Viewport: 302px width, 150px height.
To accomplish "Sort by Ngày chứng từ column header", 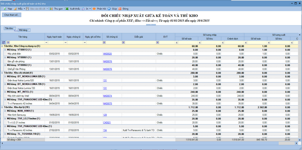I will pyautogui.click(x=73, y=37).
